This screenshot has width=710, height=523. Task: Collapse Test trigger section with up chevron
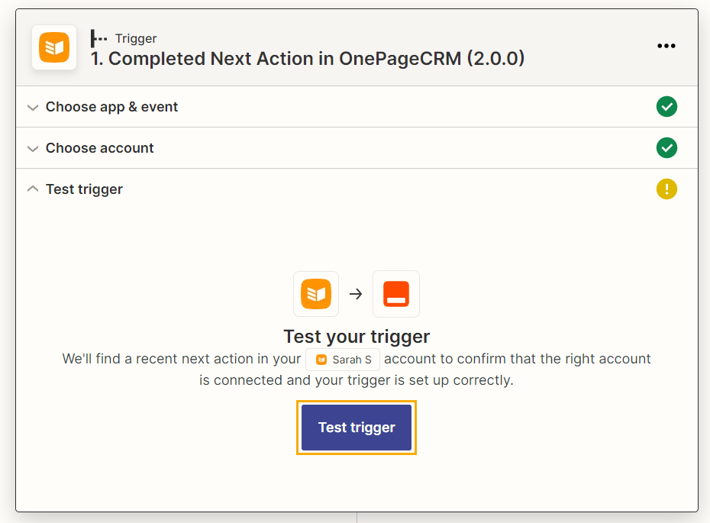(x=33, y=189)
